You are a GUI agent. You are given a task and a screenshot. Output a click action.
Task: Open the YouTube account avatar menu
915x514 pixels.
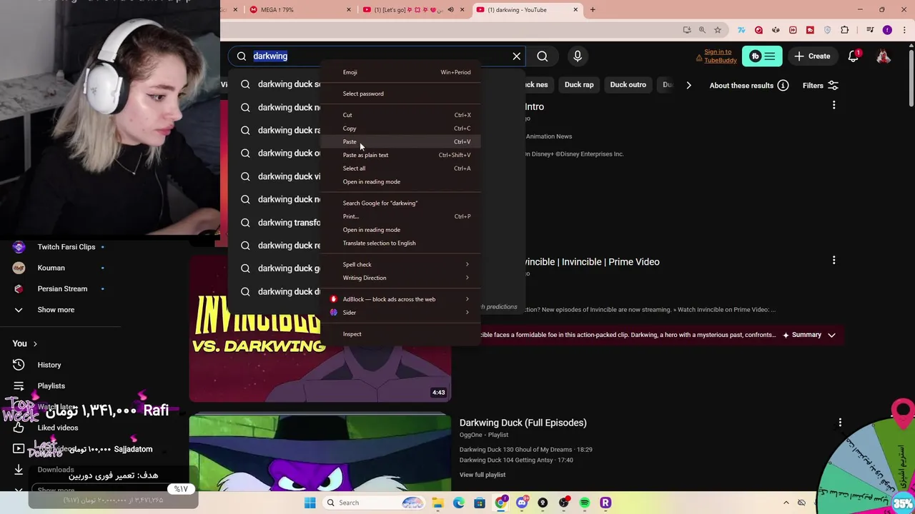tap(884, 56)
